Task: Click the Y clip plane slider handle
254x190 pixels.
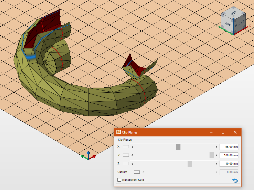Action: pyautogui.click(x=212, y=155)
